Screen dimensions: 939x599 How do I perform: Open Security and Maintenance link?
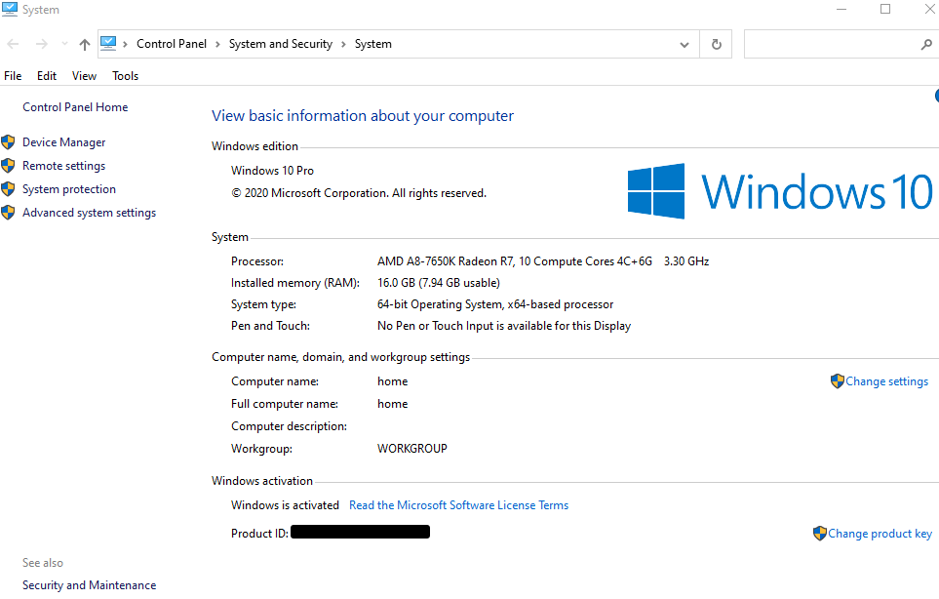click(89, 585)
